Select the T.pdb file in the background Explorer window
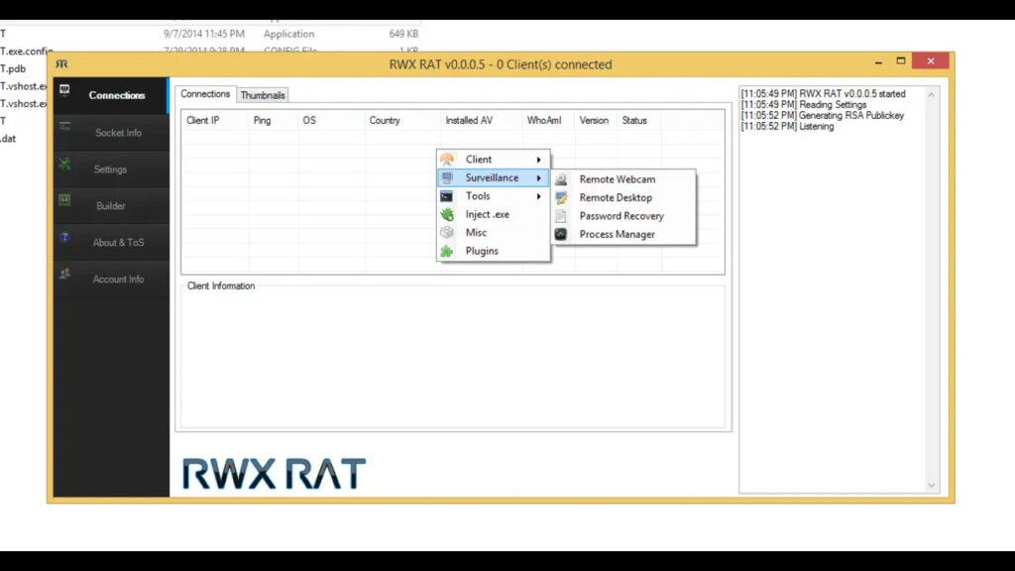Screen dimensions: 1015x571 point(13,68)
